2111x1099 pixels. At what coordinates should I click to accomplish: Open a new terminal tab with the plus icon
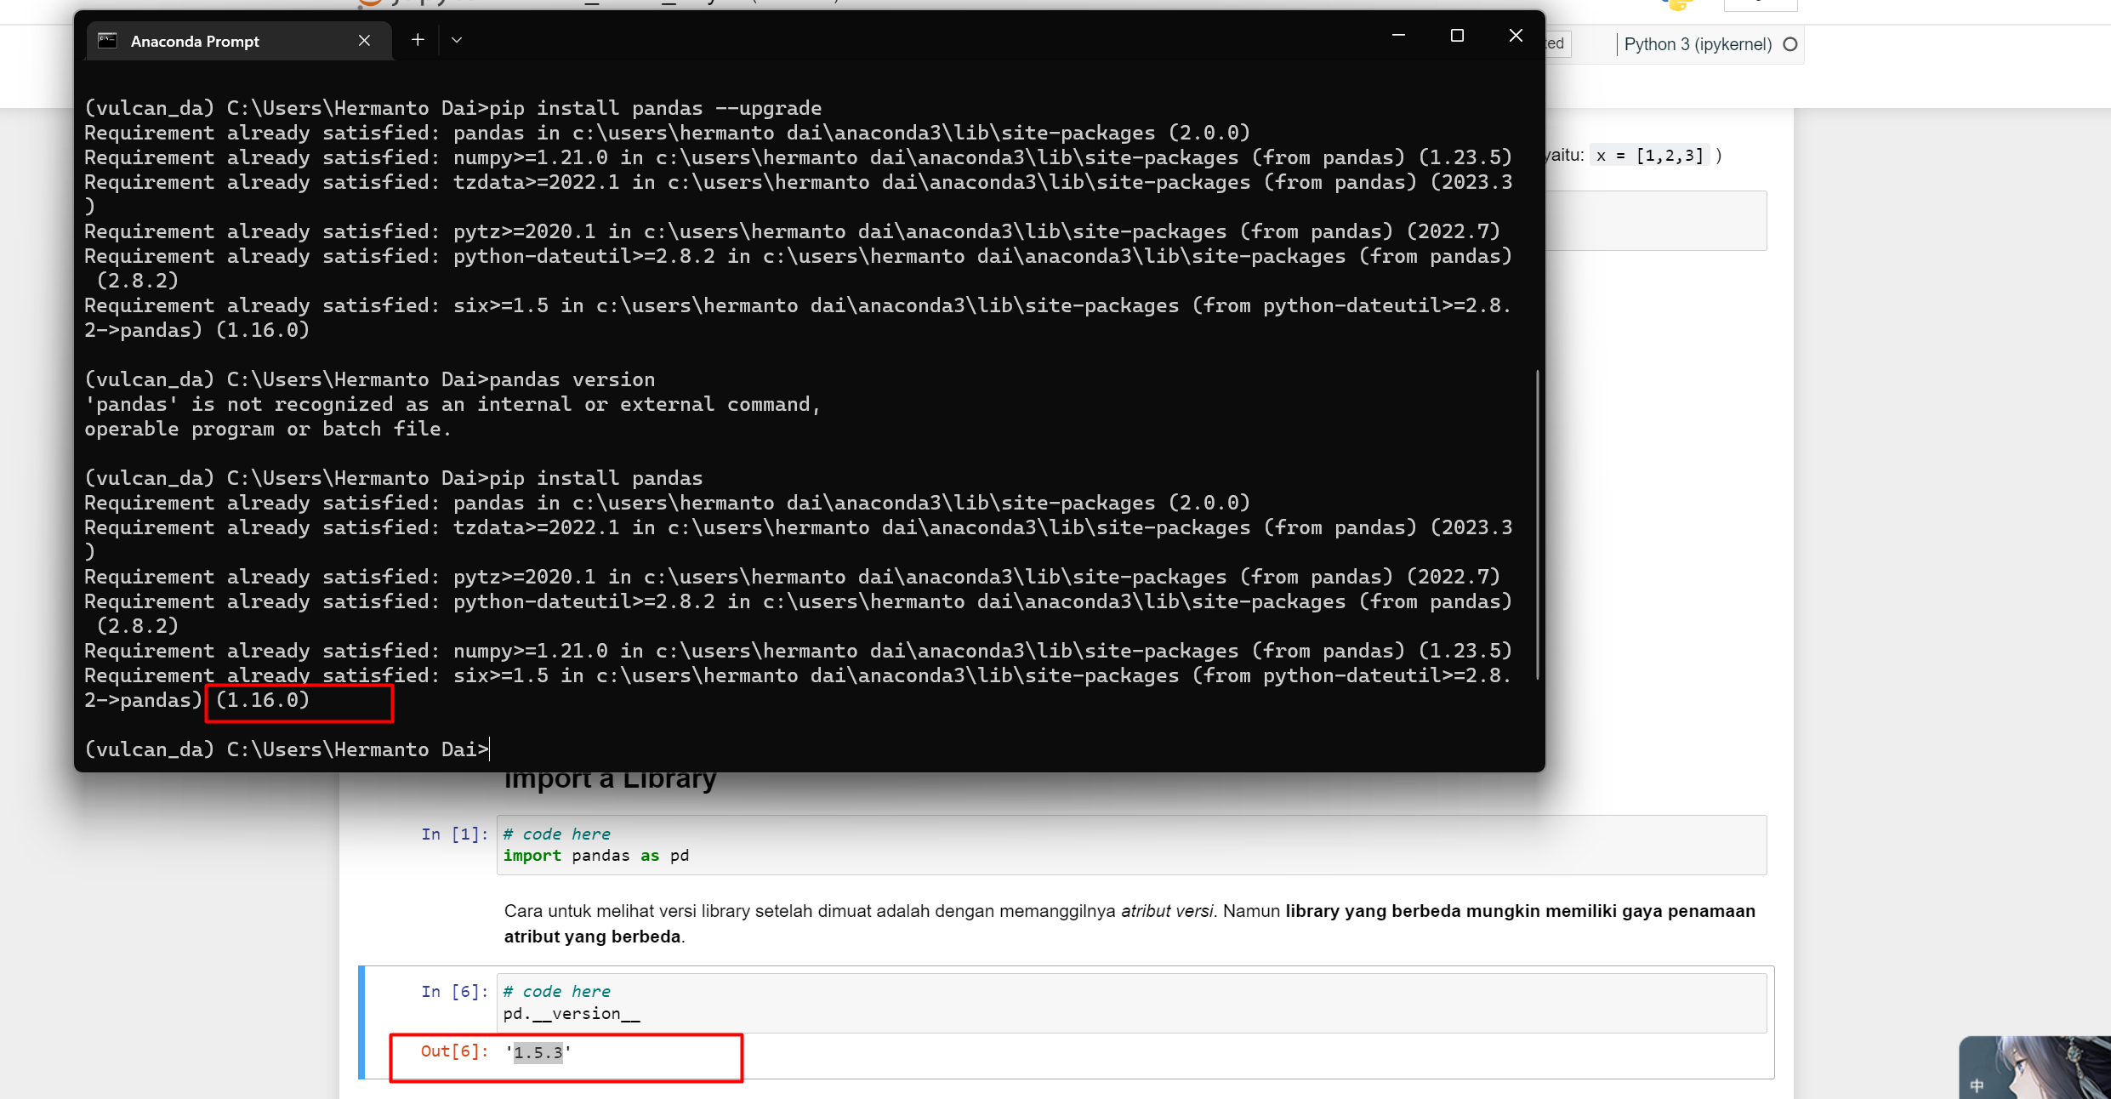418,39
